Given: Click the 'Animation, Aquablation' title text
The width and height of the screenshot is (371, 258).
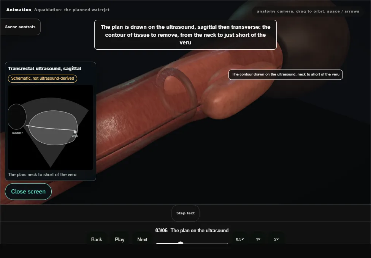Looking at the screenshot, I should tap(58, 10).
